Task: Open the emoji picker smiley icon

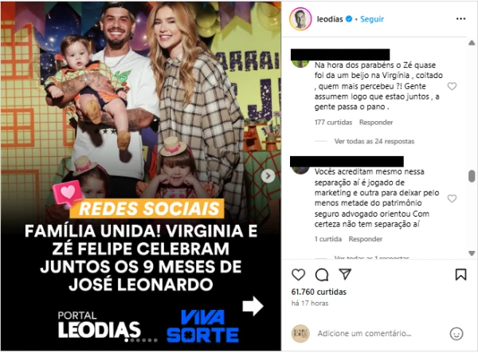Action: (x=456, y=334)
